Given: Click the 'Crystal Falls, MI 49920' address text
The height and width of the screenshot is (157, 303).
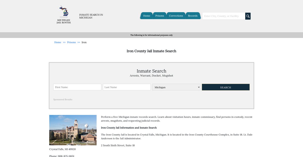Looking at the screenshot, I should click(62, 149).
